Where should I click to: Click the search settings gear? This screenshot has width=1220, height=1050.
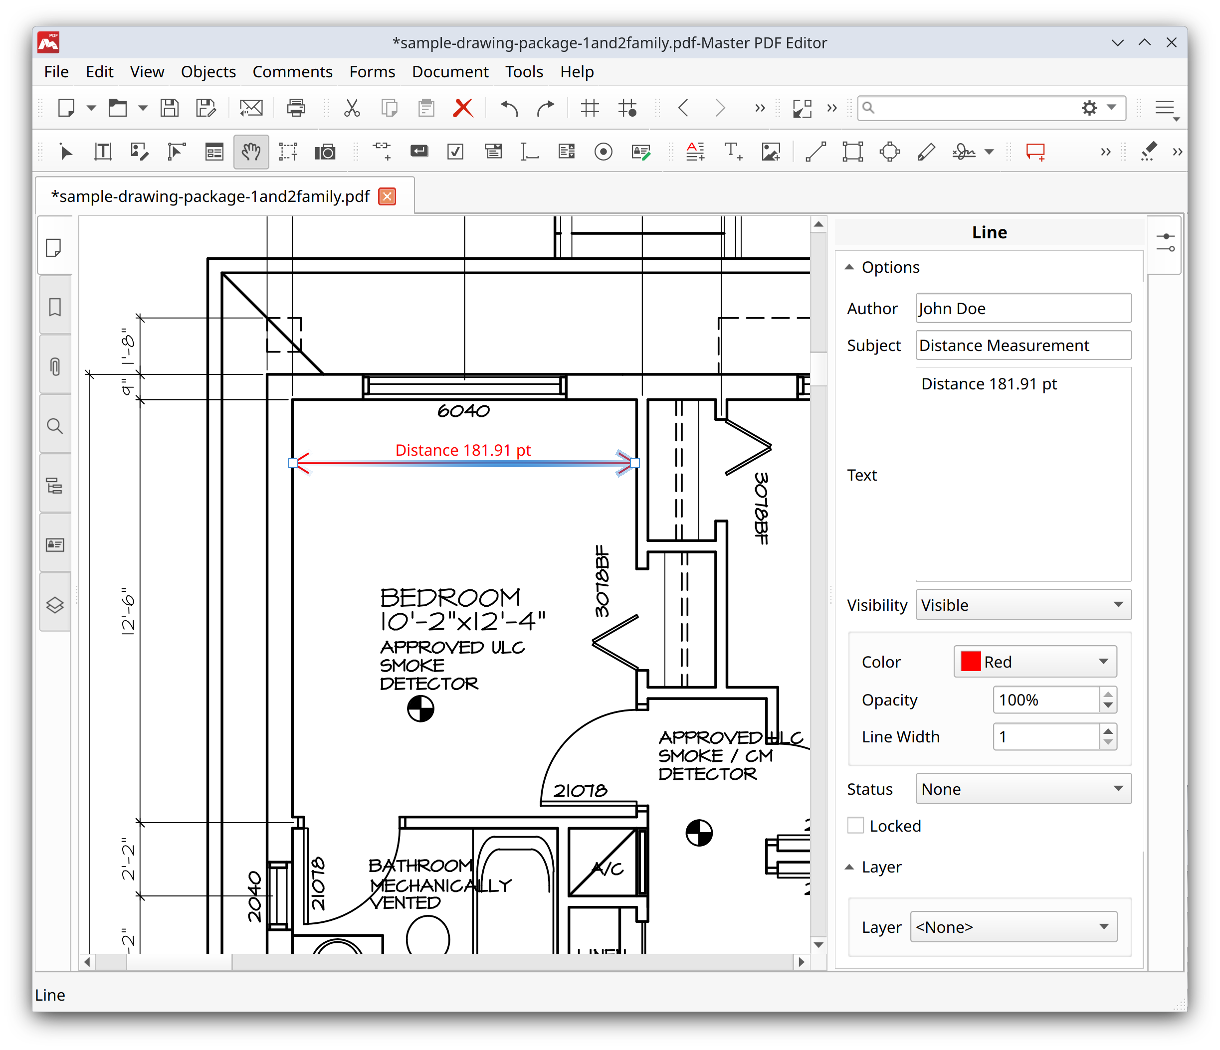coord(1090,108)
